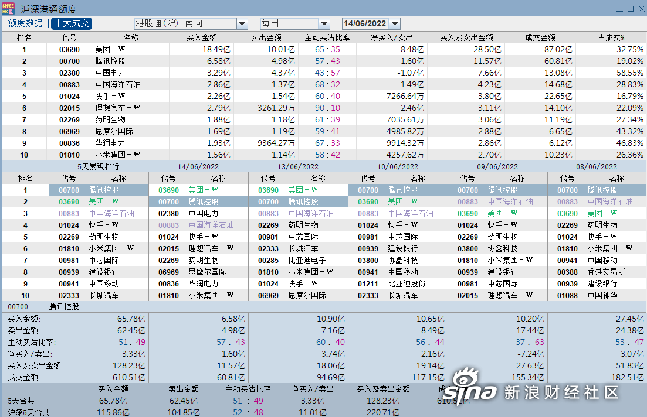Sort top table by 买入金额 column header
The image size is (647, 417).
(202, 37)
